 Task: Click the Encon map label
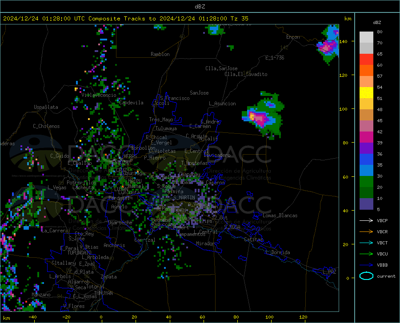pyautogui.click(x=293, y=37)
